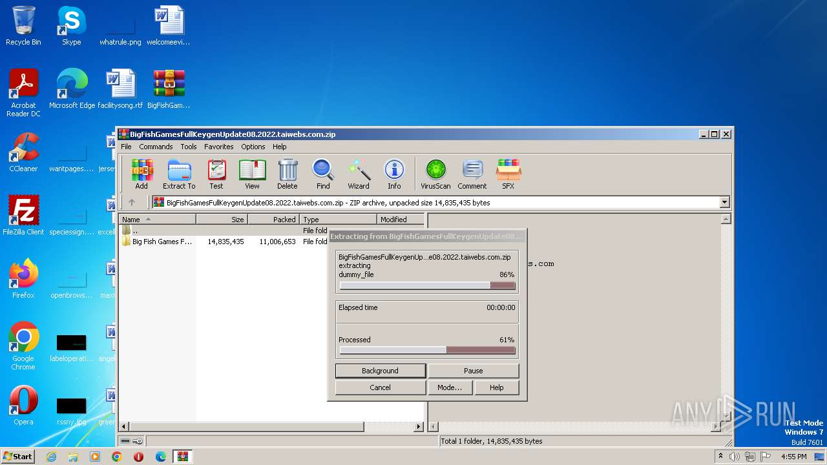The width and height of the screenshot is (827, 465).
Task: Open the Tools menu
Action: (x=189, y=147)
